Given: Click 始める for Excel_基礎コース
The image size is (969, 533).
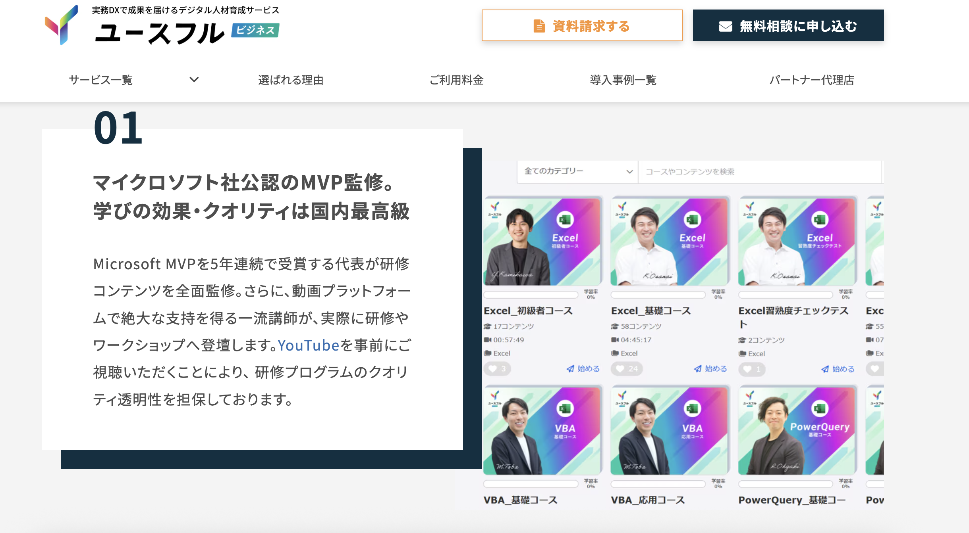Looking at the screenshot, I should 716,369.
